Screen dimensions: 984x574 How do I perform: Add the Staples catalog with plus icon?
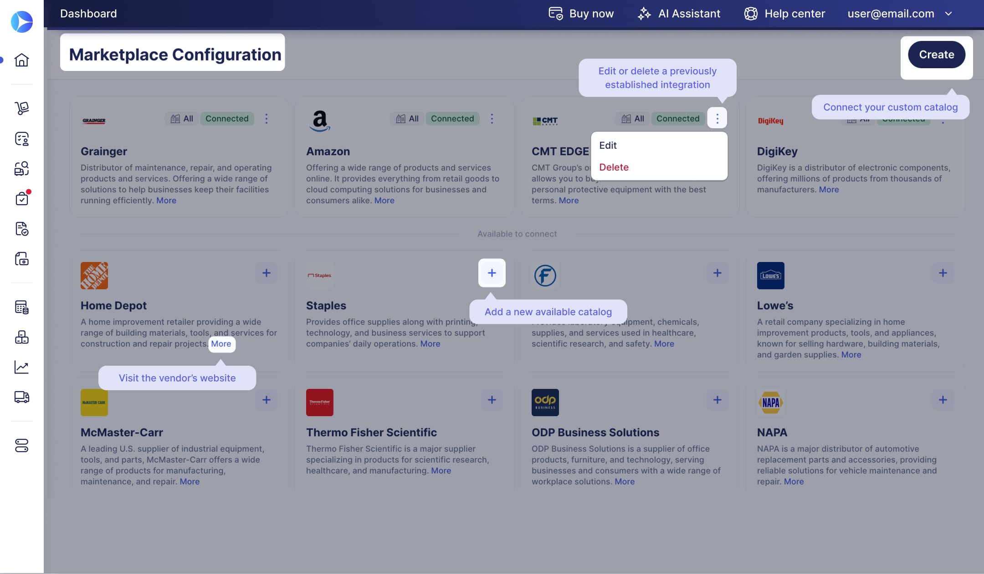pos(492,273)
